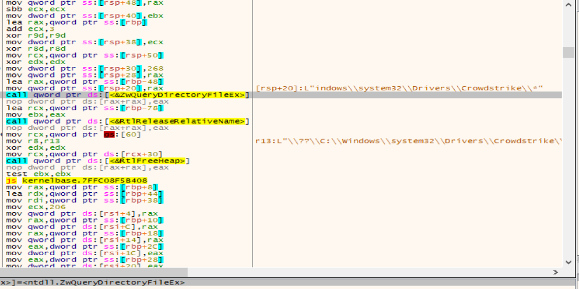This screenshot has height=289, width=579.
Task: Select the 'mov ebx,eax' instruction
Action: [x=36, y=115]
